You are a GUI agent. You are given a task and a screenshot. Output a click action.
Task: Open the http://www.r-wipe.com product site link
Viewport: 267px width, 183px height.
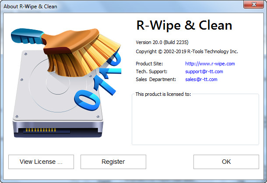[210, 64]
